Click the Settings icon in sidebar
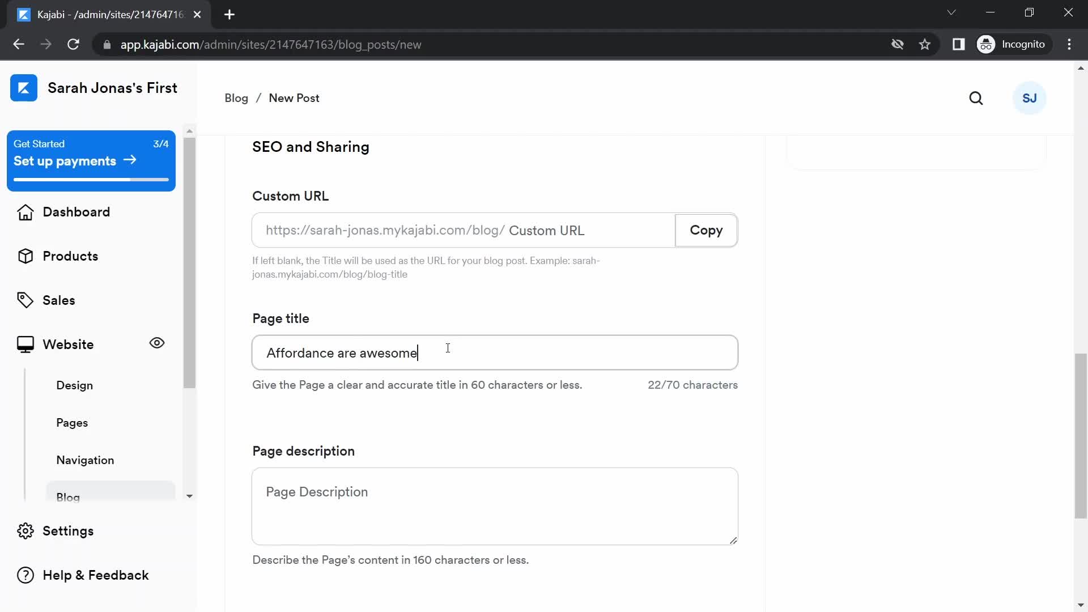Image resolution: width=1088 pixels, height=612 pixels. click(x=25, y=530)
